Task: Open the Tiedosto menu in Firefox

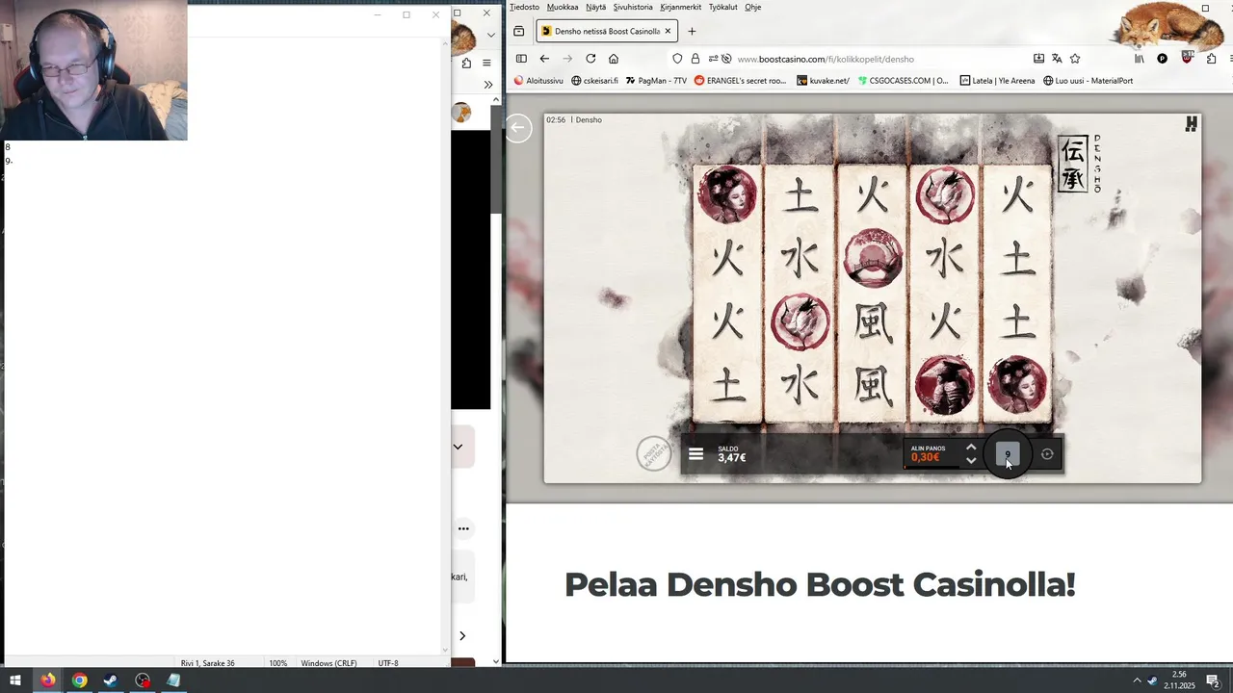Action: [x=524, y=7]
